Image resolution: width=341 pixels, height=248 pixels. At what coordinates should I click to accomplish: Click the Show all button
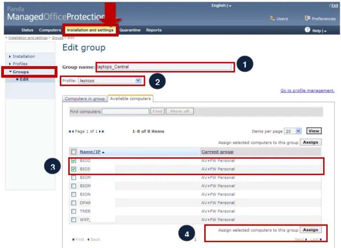(180, 111)
